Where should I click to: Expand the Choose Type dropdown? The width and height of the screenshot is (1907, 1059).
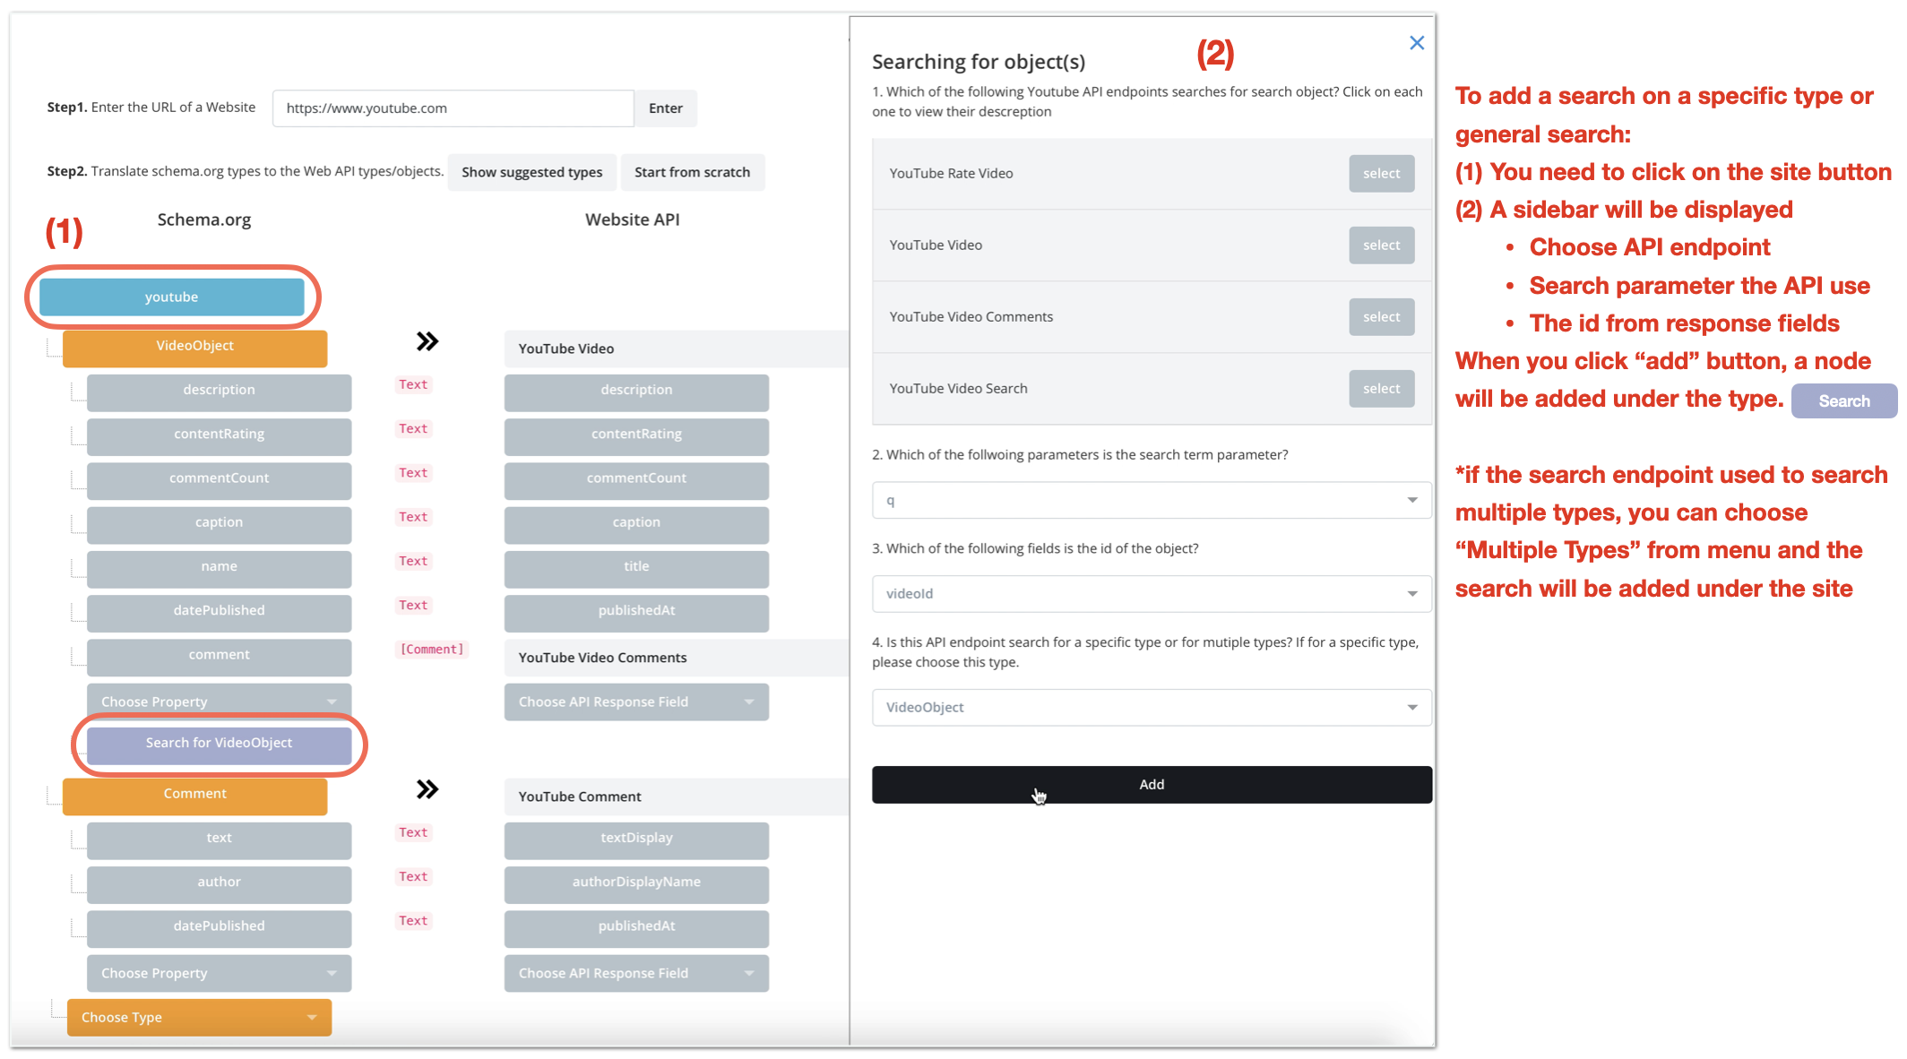(199, 1018)
